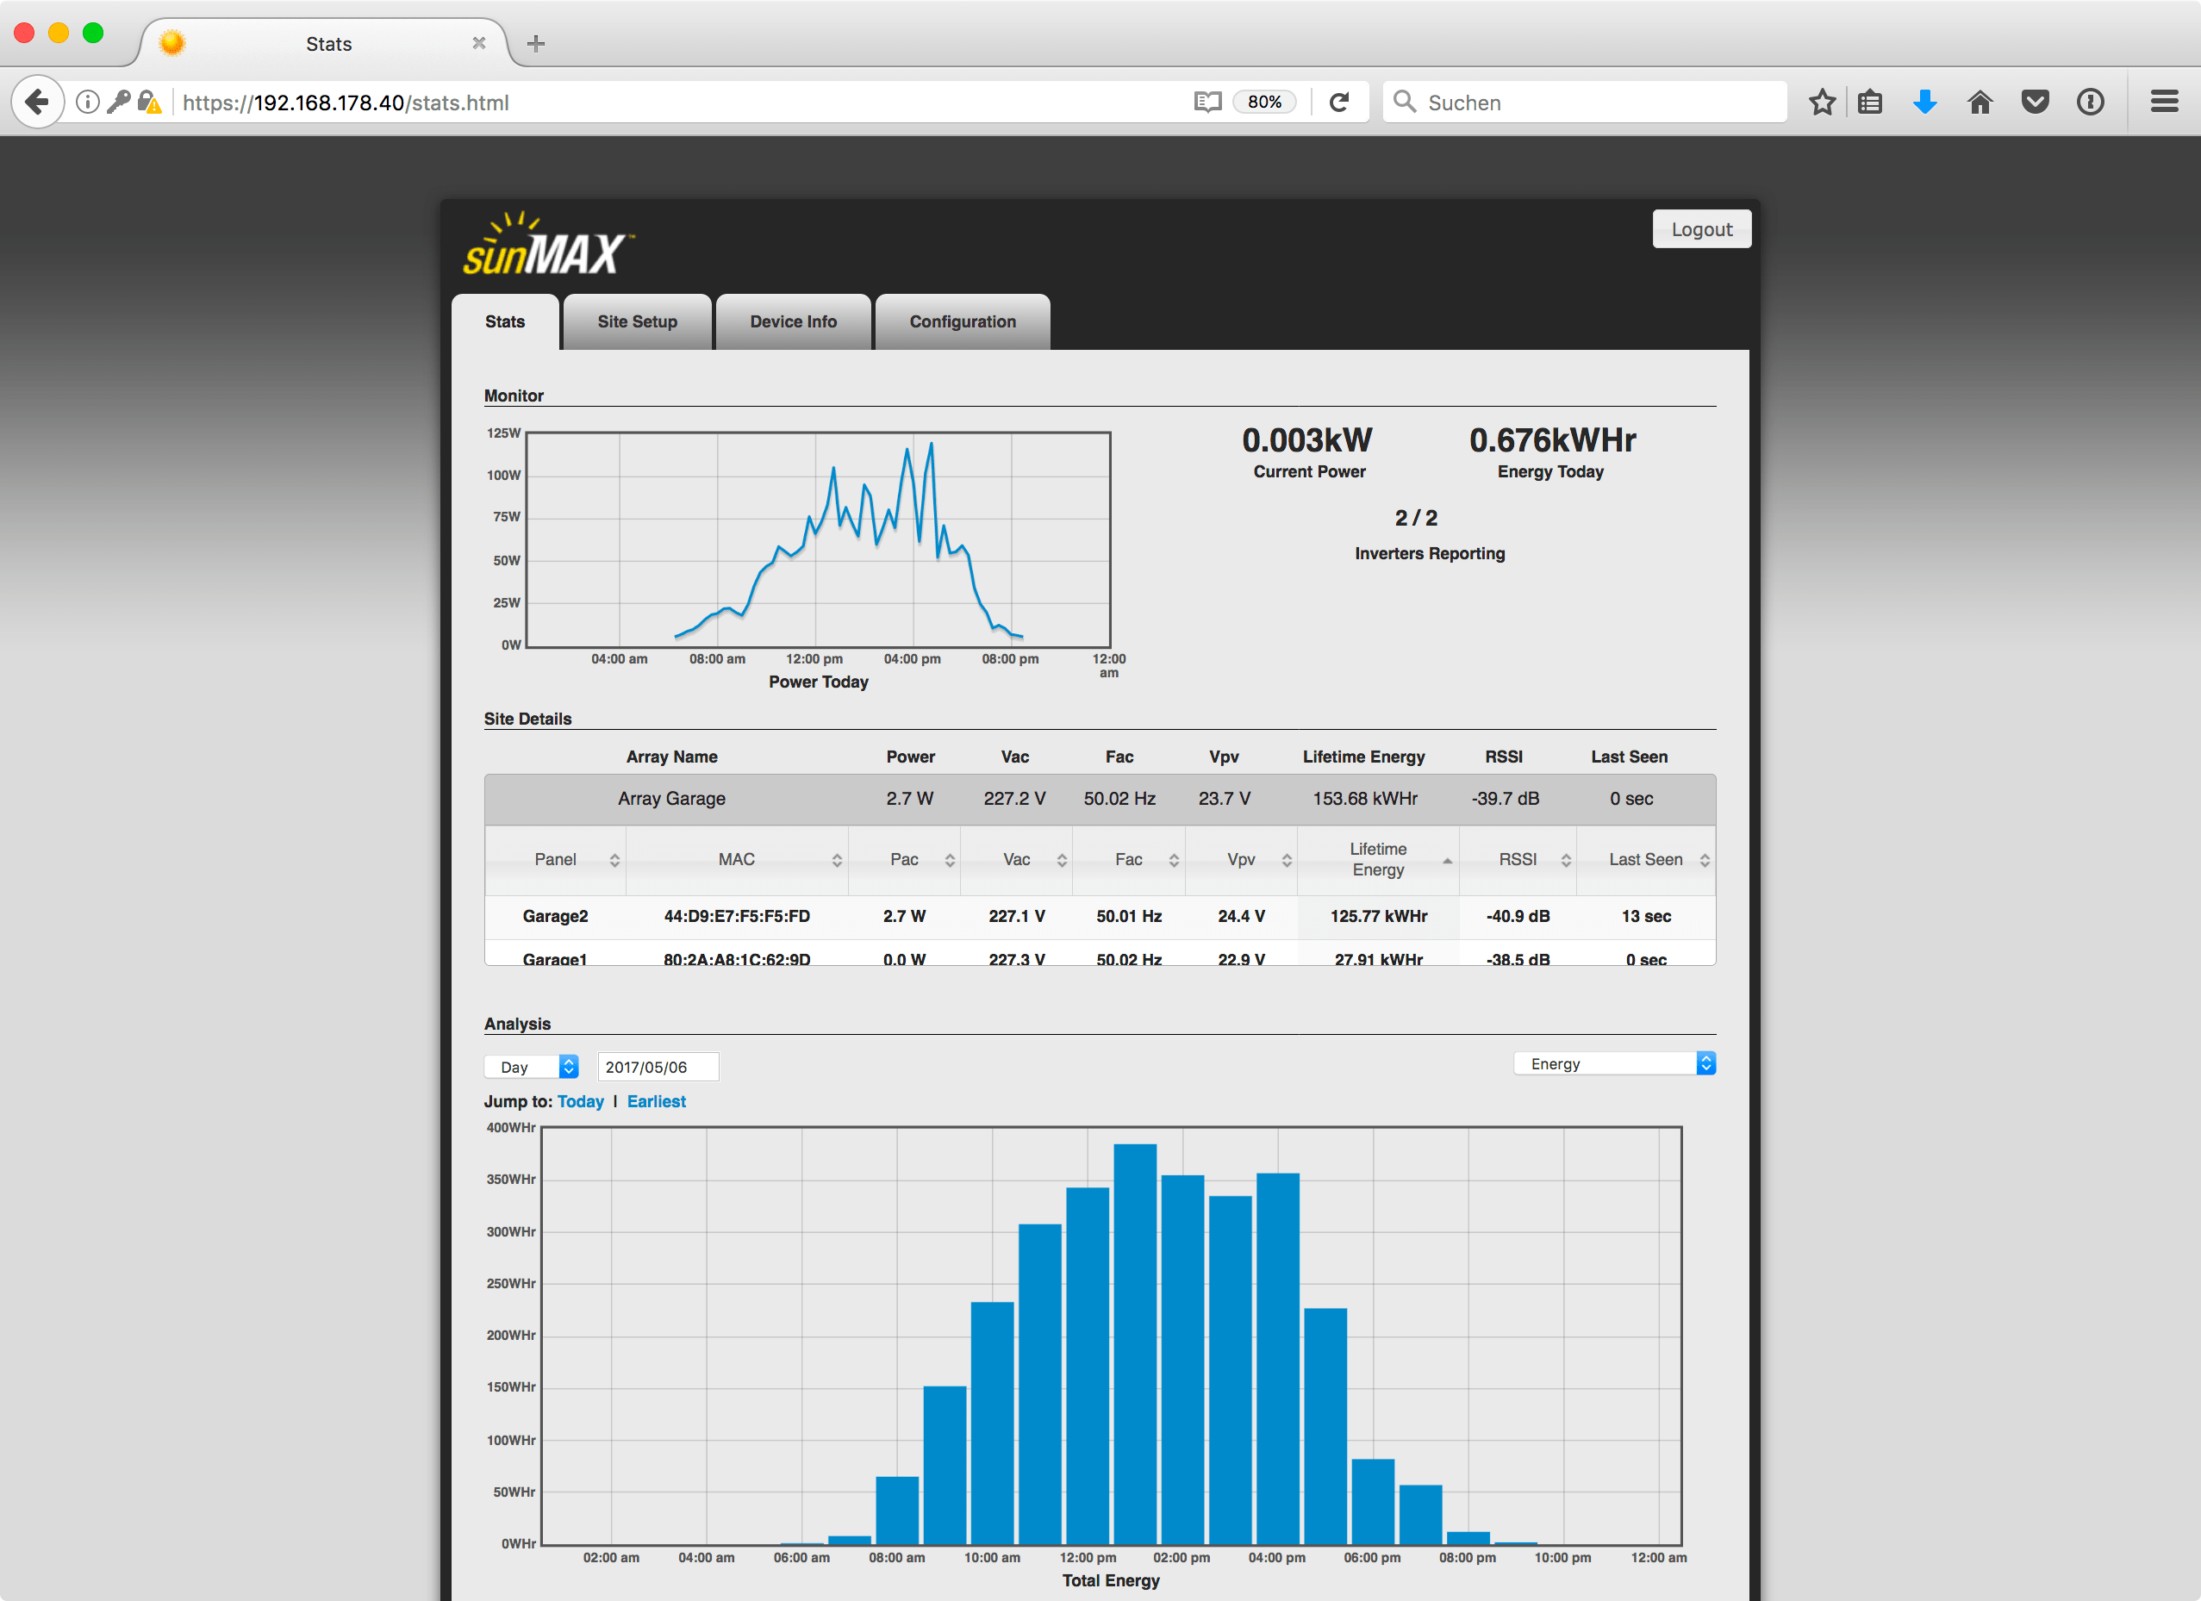The image size is (2201, 1601).
Task: Close the Stats browser tab
Action: (x=478, y=44)
